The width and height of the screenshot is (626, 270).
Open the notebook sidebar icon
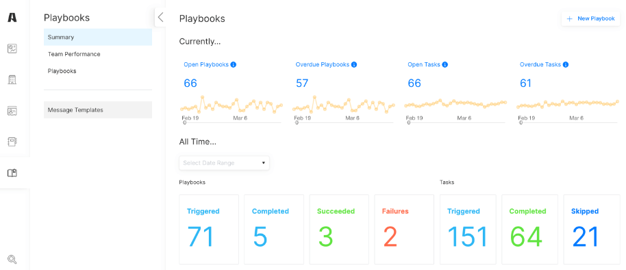click(12, 141)
